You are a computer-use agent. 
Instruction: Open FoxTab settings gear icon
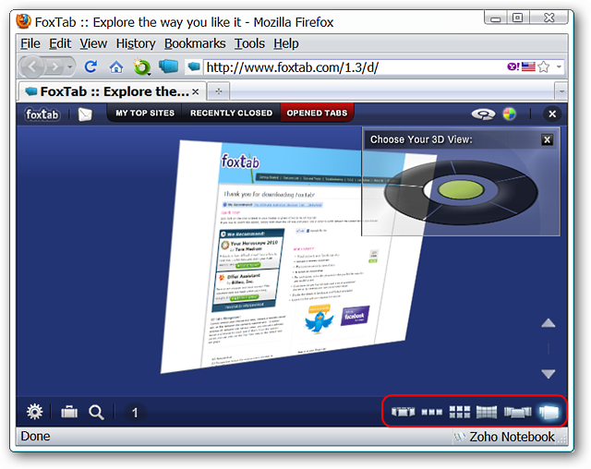point(35,412)
